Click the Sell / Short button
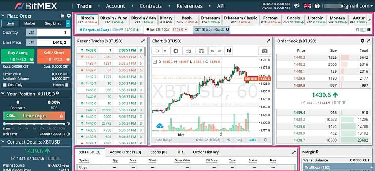 tap(54, 56)
